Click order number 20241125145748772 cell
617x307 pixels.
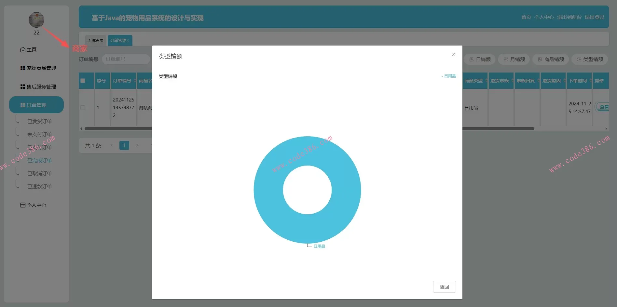click(x=124, y=108)
